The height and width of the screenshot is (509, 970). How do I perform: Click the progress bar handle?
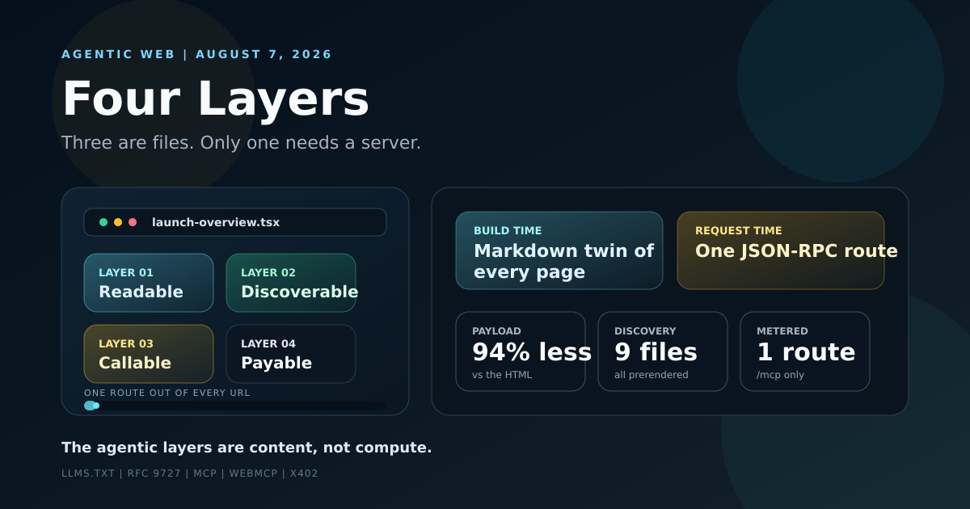[95, 406]
